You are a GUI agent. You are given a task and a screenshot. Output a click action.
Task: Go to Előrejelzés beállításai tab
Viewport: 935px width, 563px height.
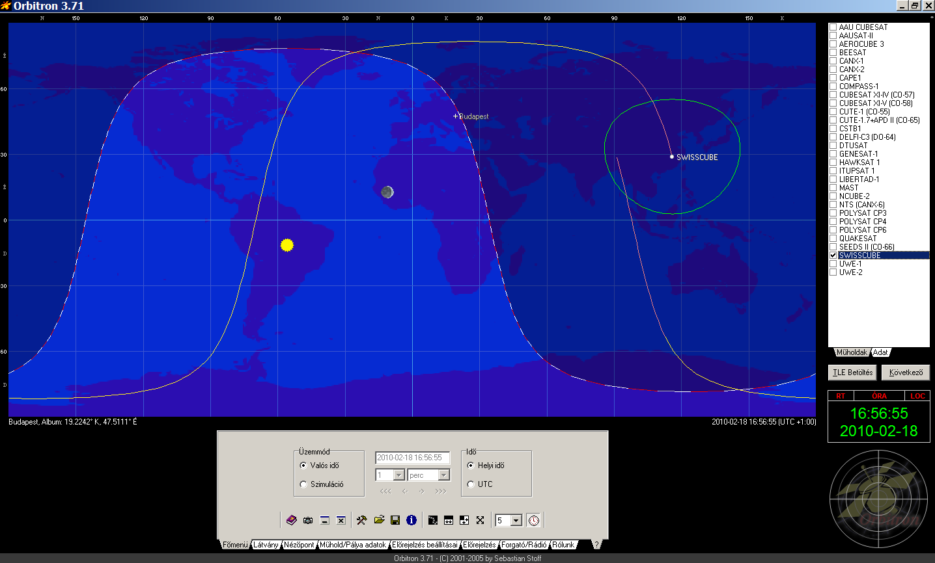click(x=425, y=545)
